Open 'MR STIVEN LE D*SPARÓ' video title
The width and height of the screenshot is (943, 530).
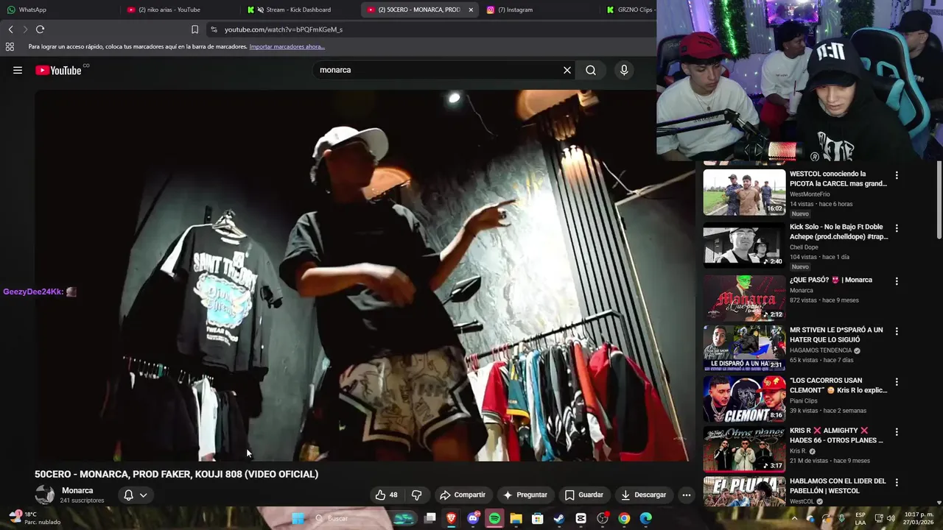click(x=836, y=335)
